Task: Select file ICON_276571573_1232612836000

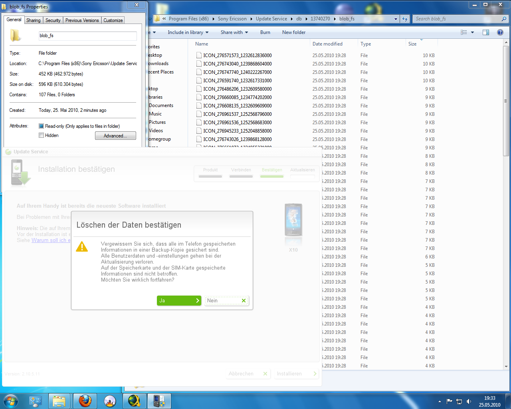Action: [x=238, y=56]
